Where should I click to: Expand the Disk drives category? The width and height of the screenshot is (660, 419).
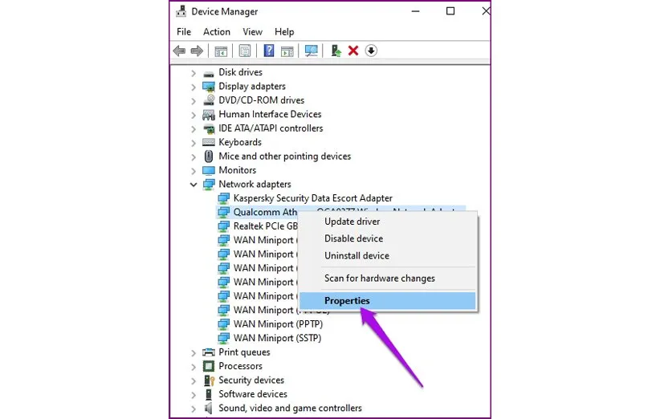(194, 72)
